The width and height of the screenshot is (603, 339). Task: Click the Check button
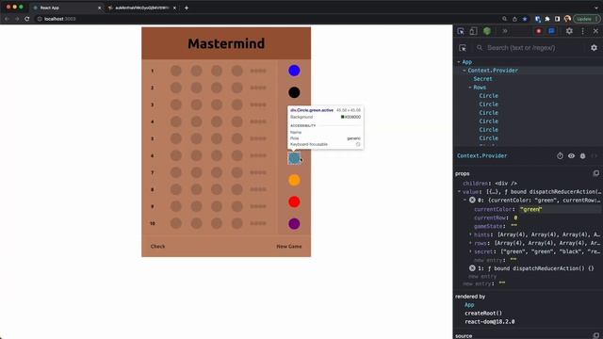coord(157,247)
